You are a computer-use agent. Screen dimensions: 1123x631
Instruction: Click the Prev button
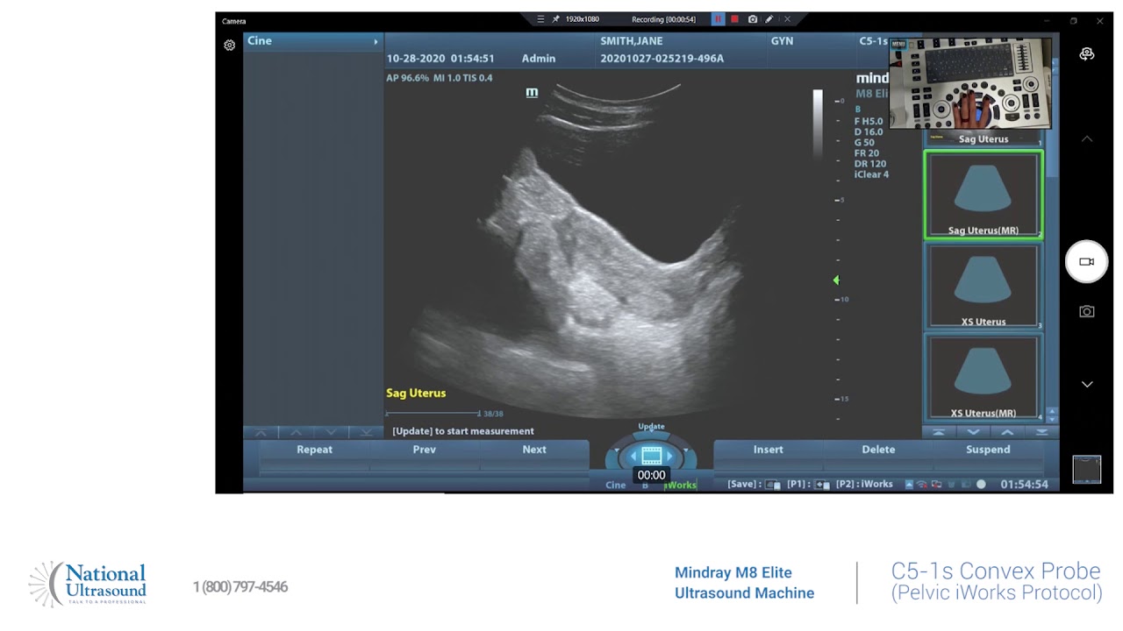425,450
